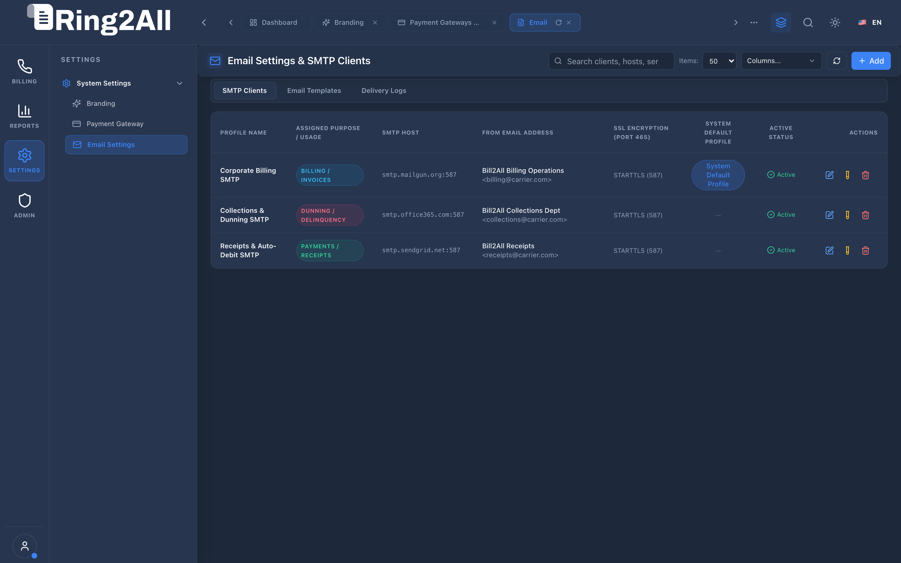Viewport: 901px width, 563px height.
Task: Click the Dunning / Delinquency purpose badge
Action: pyautogui.click(x=329, y=215)
